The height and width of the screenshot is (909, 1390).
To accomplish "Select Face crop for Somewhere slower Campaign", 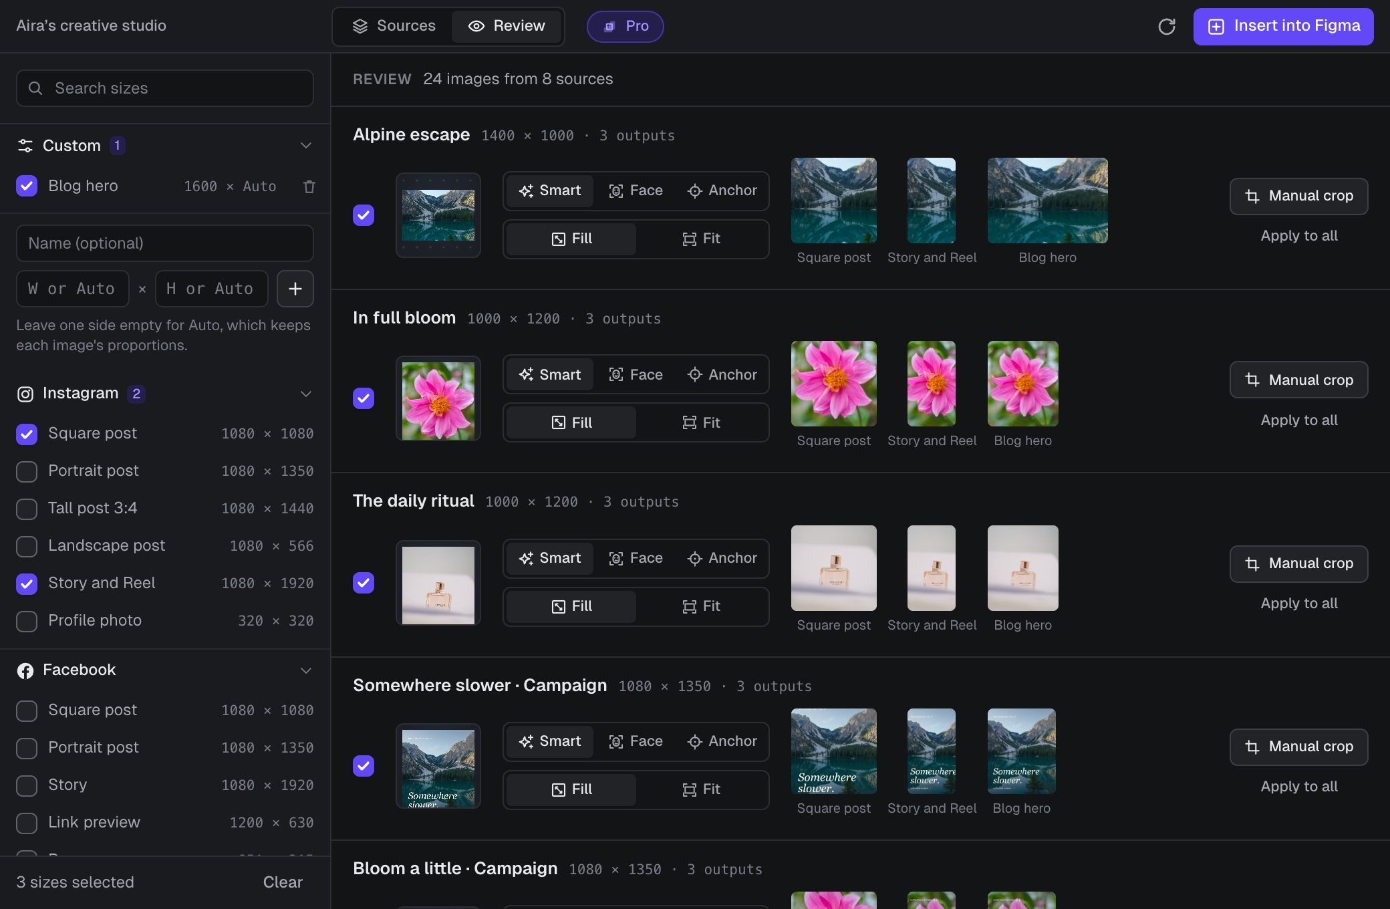I will click(x=636, y=741).
